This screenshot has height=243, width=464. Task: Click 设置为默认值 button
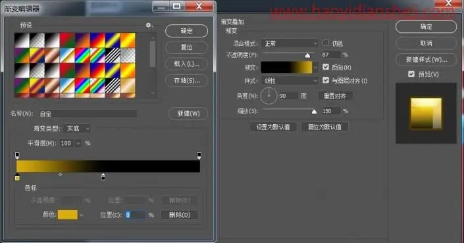[x=273, y=127]
